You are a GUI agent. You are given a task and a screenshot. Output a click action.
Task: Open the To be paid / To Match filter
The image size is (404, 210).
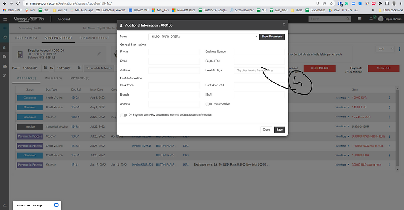coord(99,68)
